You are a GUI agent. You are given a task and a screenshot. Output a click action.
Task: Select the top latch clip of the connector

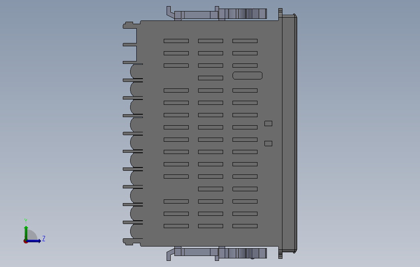tap(217, 13)
